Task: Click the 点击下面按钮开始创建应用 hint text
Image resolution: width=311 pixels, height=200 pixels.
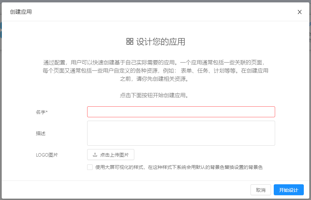Action: [x=154, y=95]
